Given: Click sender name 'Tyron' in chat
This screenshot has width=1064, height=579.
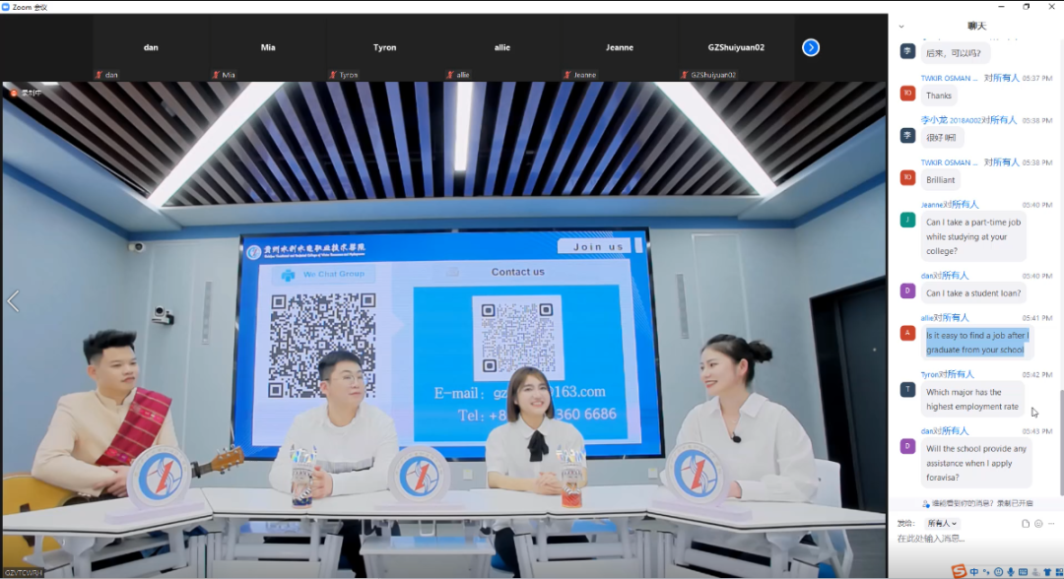Looking at the screenshot, I should point(930,374).
